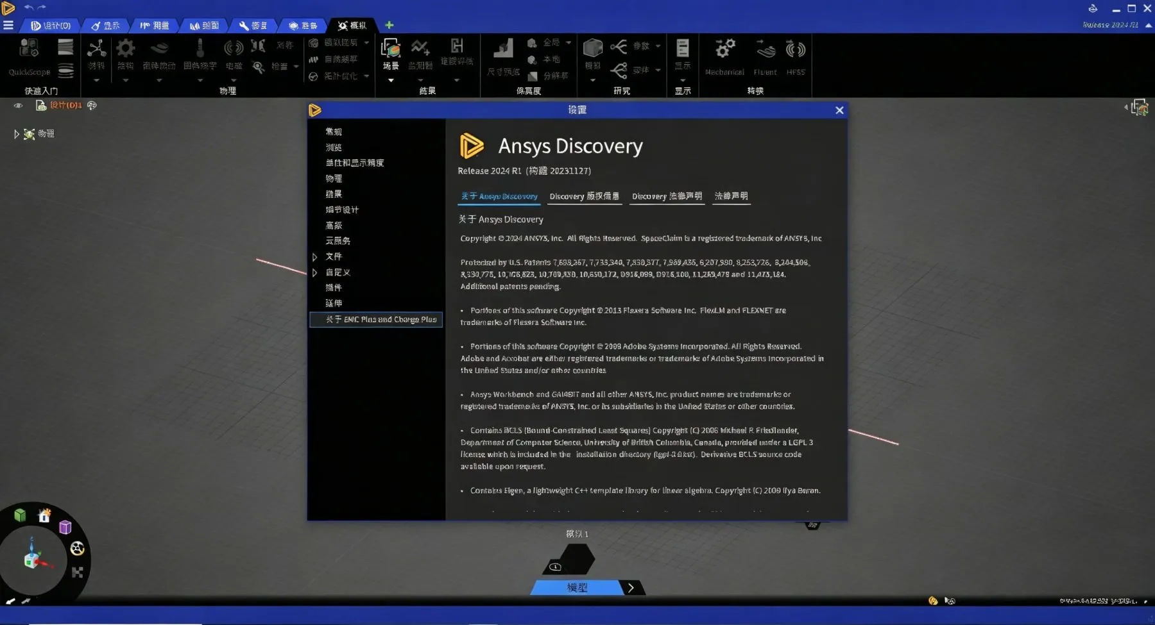The height and width of the screenshot is (625, 1155).
Task: Open the QuickScope tool in the ribbon
Action: tap(30, 56)
